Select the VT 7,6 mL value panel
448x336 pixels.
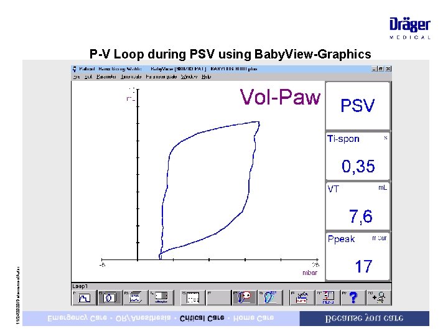pos(358,206)
